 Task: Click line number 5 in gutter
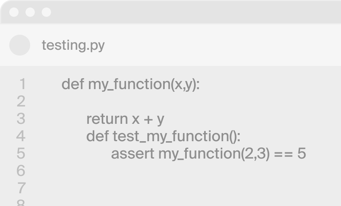(x=21, y=154)
